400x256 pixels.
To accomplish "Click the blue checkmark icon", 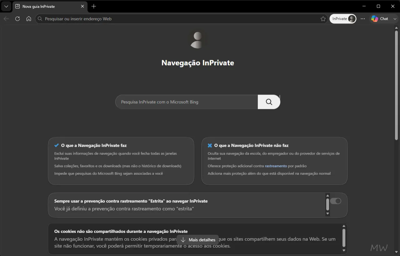I will (57, 145).
